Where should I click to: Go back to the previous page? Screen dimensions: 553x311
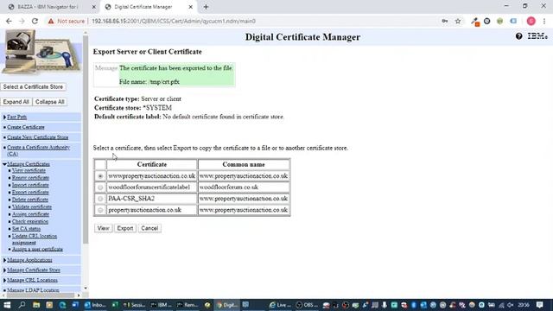click(x=9, y=21)
